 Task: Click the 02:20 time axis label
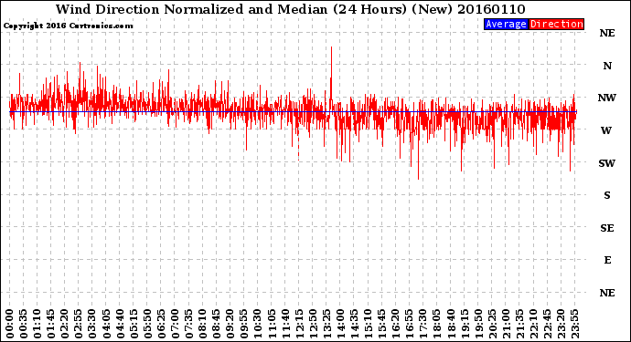(x=65, y=324)
